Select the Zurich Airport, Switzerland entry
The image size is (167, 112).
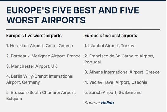point(113,93)
